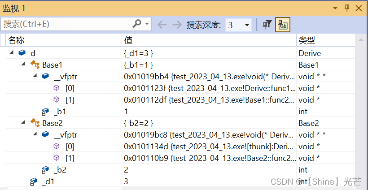Click the value 3 of _d1
368x190 pixels.
[x=126, y=182]
